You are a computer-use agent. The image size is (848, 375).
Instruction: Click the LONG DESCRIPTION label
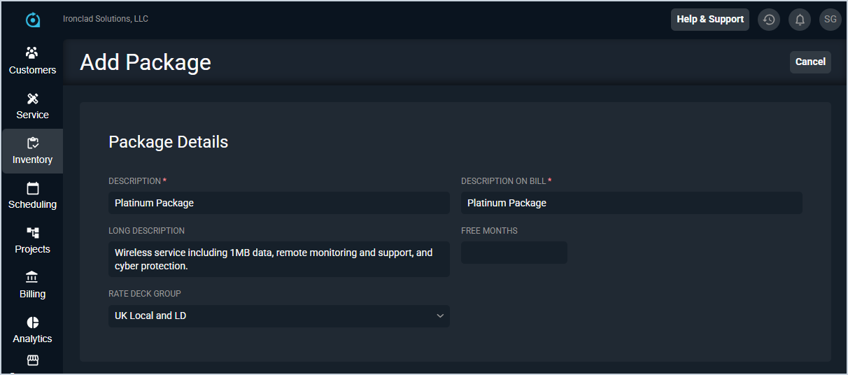click(146, 231)
